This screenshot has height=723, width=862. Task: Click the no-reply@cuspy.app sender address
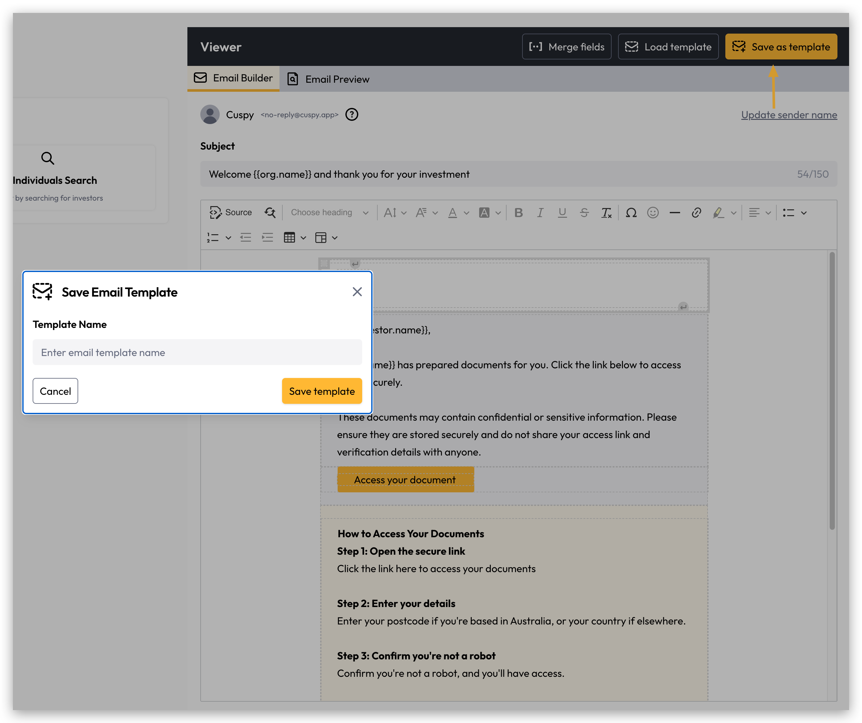[x=299, y=115]
